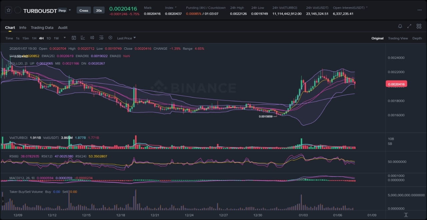The image size is (427, 220).
Task: Open the TURBOUSDT pair selector dropdown arrow
Action: (70, 10)
